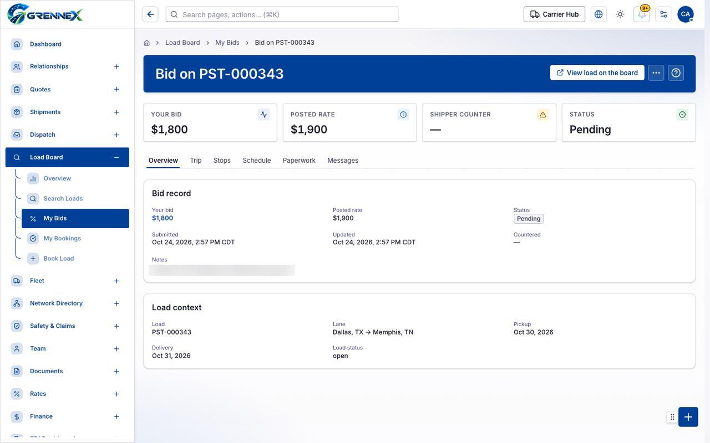Switch to the Schedule tab
Screen dimensions: 710x443
click(257, 161)
